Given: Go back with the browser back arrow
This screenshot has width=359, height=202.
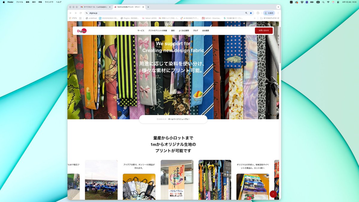Looking at the screenshot, I should (x=71, y=13).
